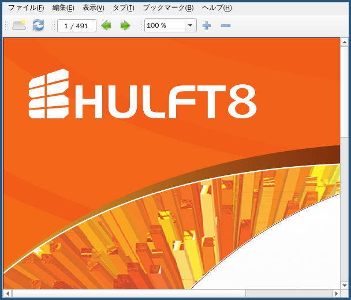The height and width of the screenshot is (300, 351).
Task: Zoom out using the blue minus icon
Action: click(225, 26)
